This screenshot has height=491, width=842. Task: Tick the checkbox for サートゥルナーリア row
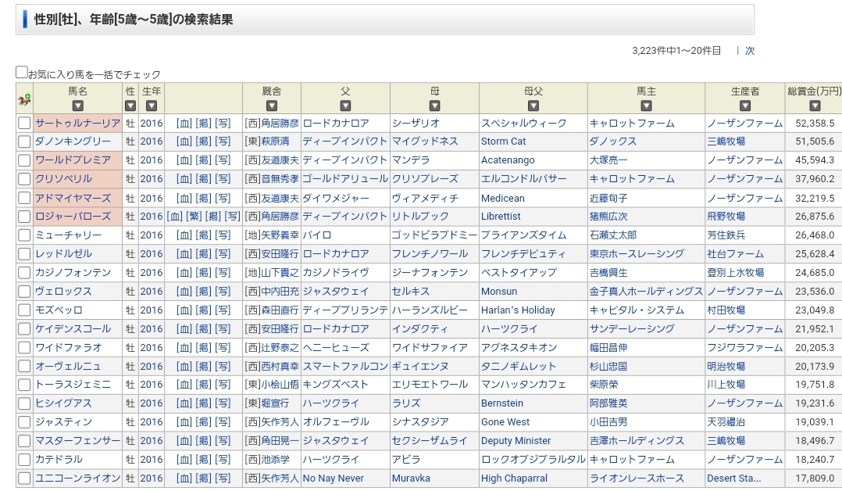tap(24, 123)
